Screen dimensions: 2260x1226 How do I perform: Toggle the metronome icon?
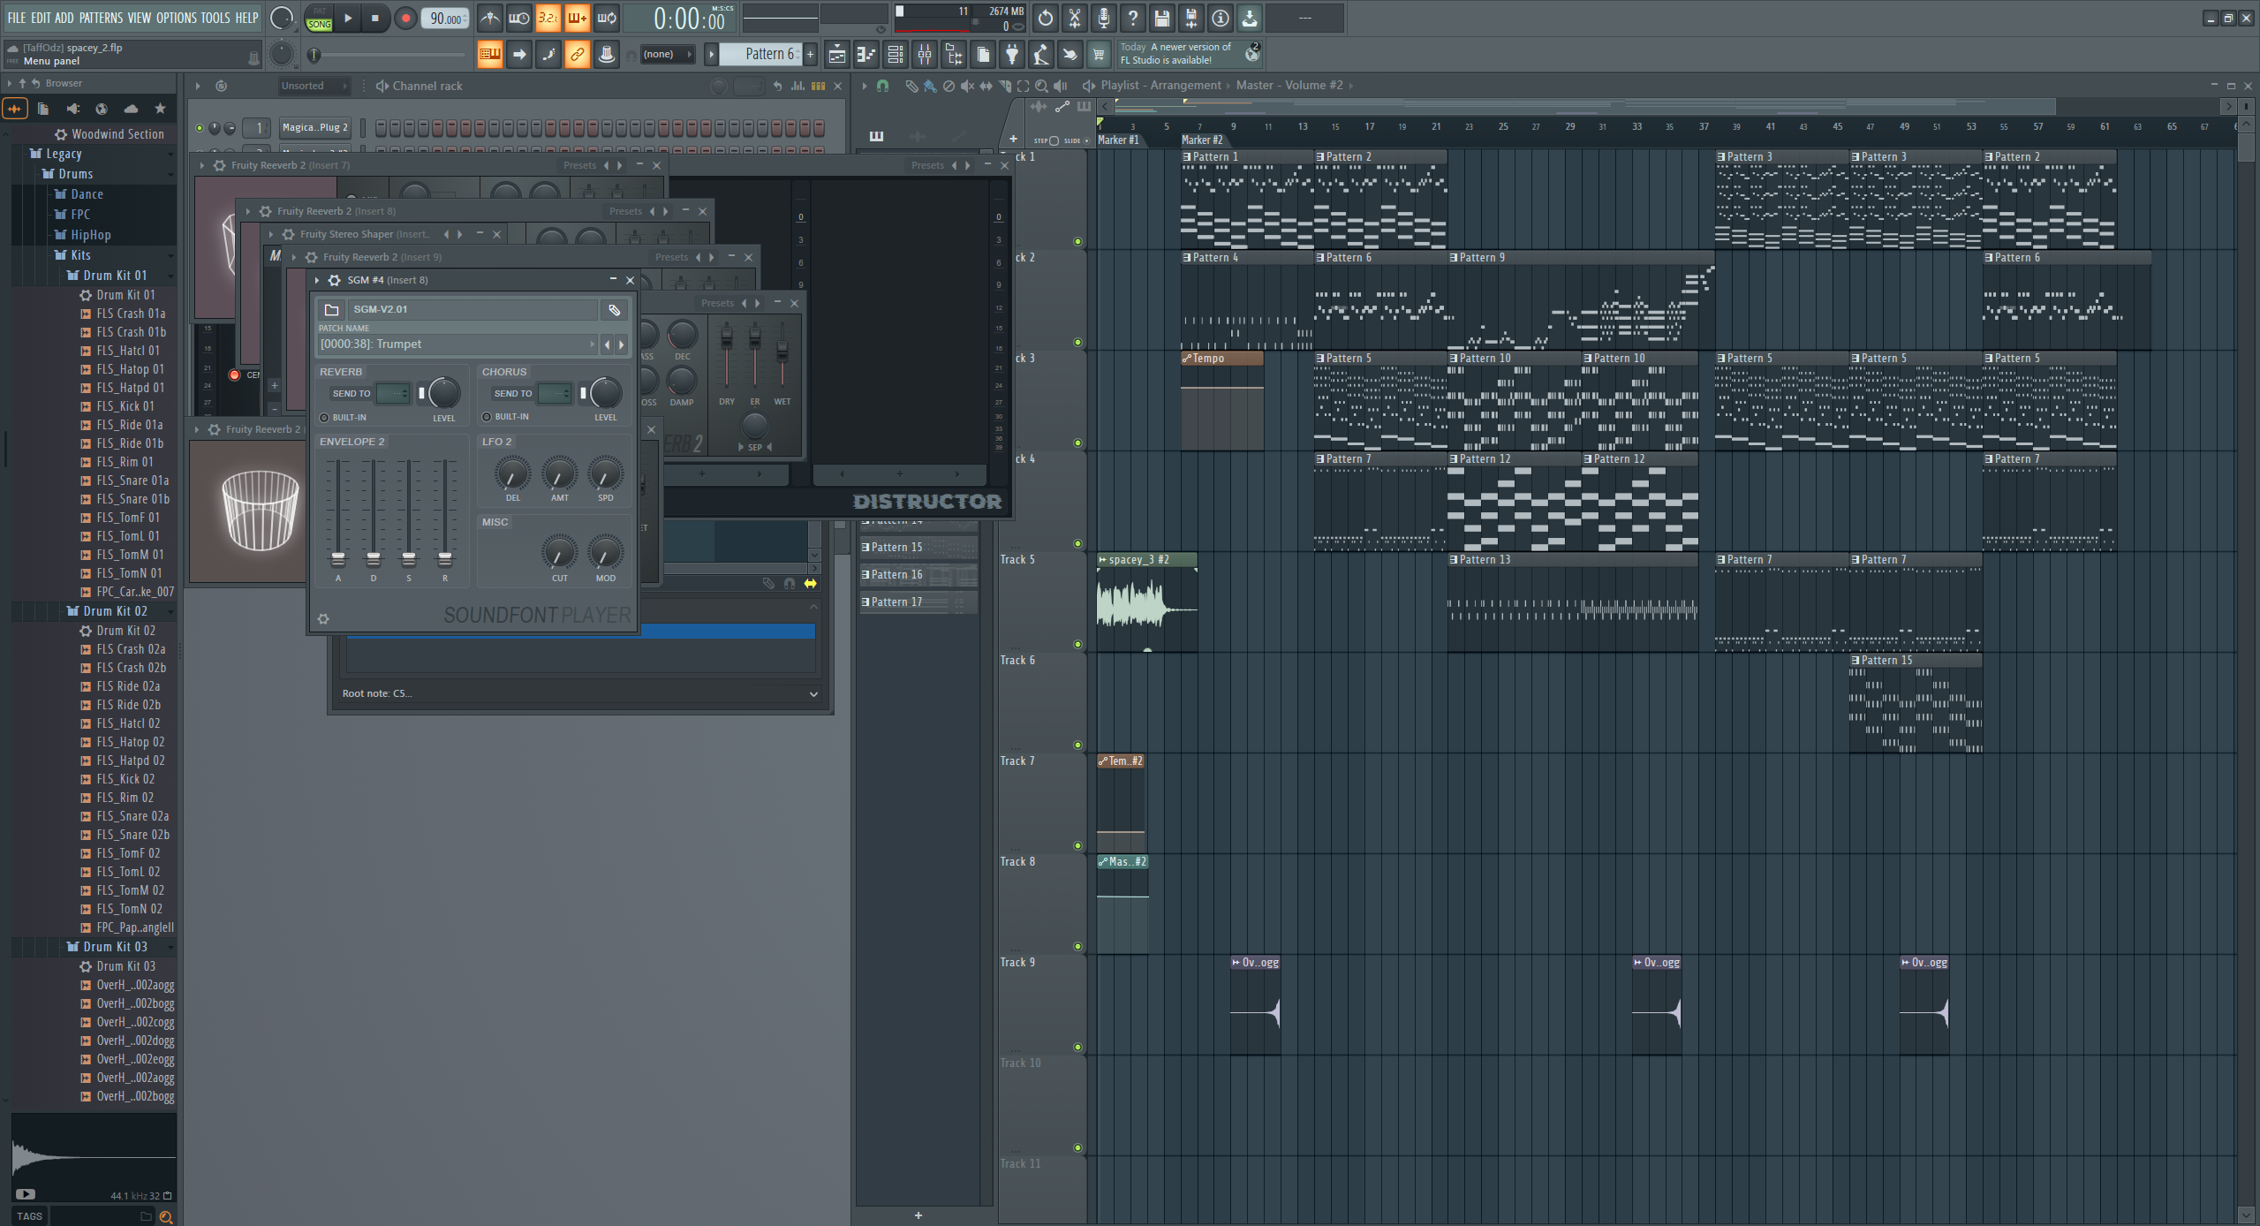(x=490, y=18)
